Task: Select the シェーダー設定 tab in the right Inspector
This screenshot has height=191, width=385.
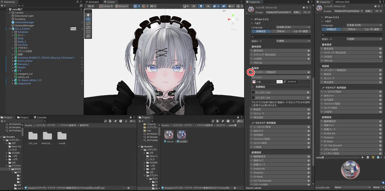Action: 372,29
